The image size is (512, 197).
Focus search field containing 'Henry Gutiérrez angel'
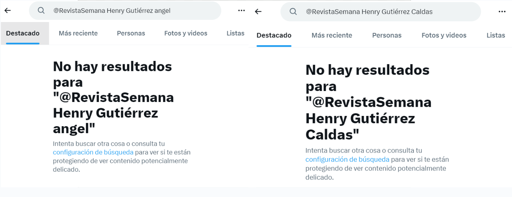125,11
